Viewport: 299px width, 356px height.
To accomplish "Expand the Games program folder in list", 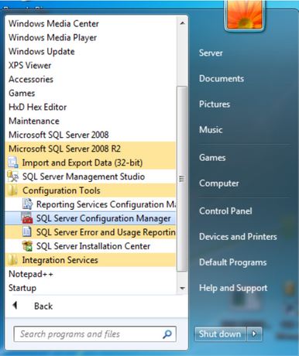I will 22,93.
